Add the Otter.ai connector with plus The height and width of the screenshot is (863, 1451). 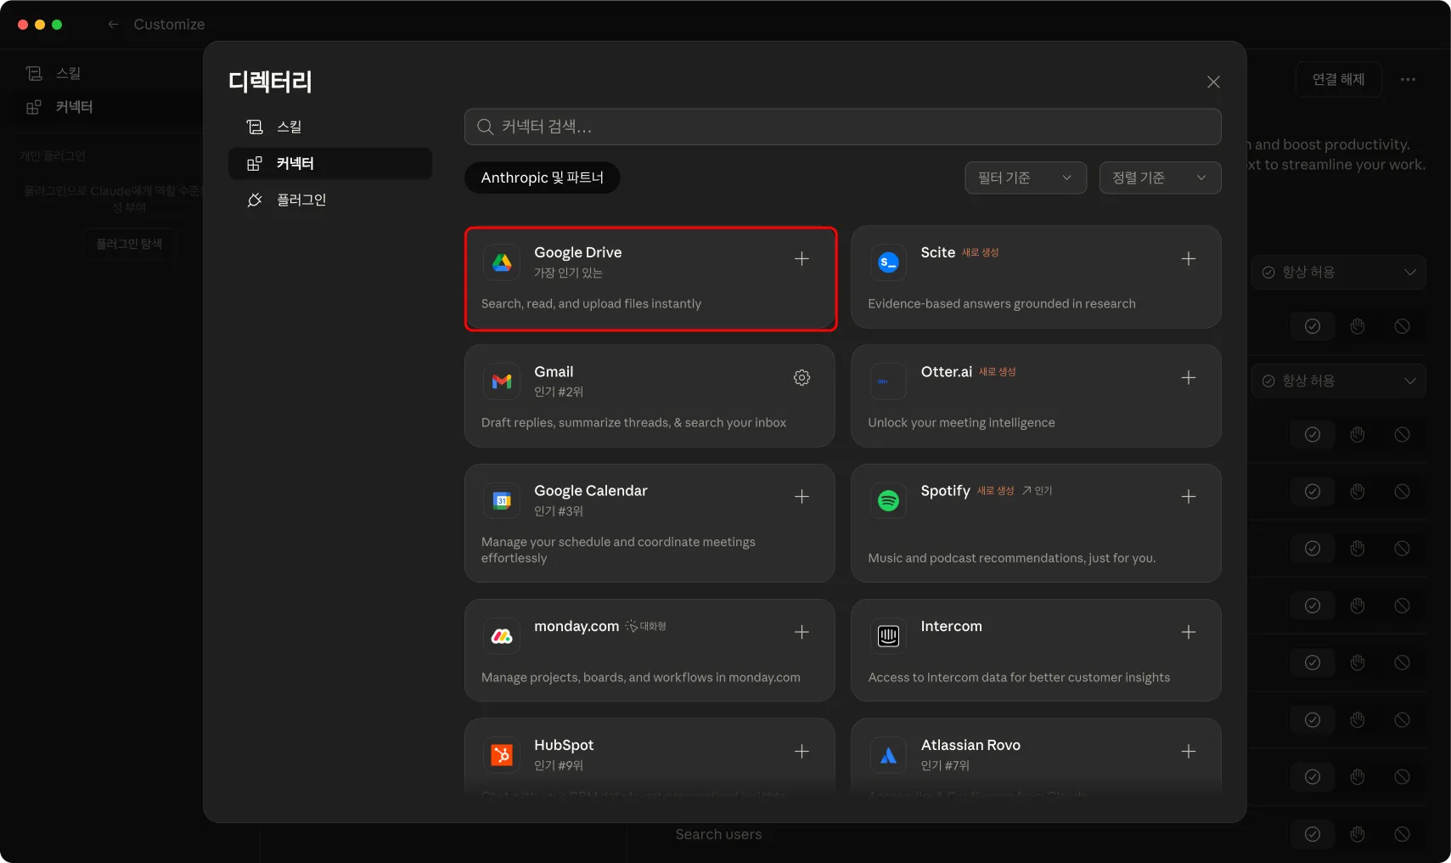click(x=1189, y=378)
